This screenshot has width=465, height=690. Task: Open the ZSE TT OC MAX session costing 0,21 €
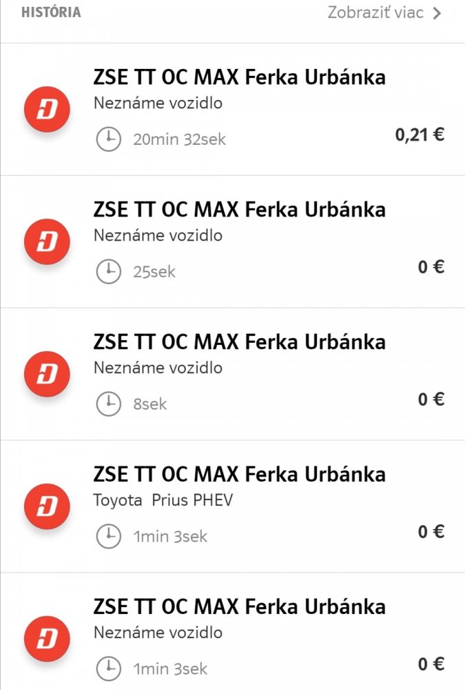click(239, 77)
